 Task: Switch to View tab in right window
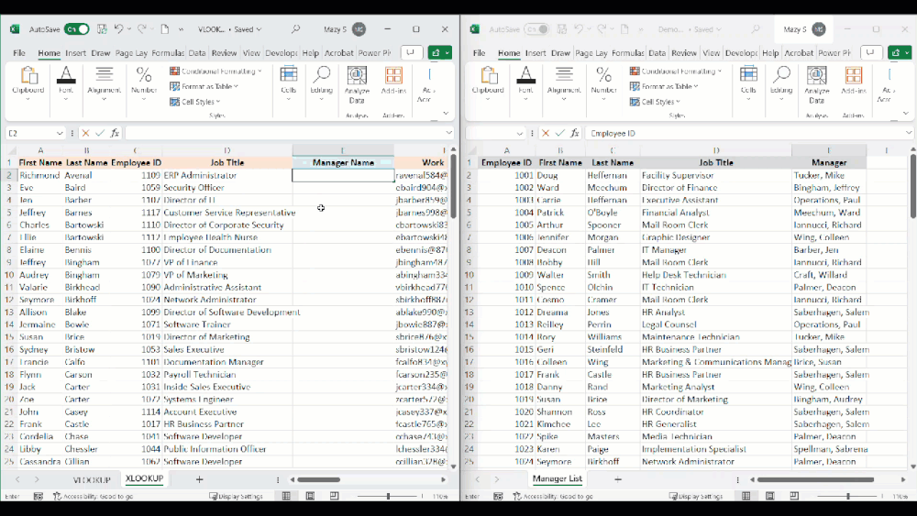coord(712,53)
